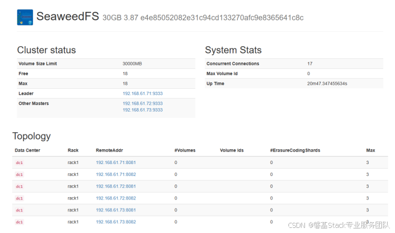Screen dimensions: 395x233
Task: Open volume server 192.168.61.72:8081 link
Action: [116, 186]
